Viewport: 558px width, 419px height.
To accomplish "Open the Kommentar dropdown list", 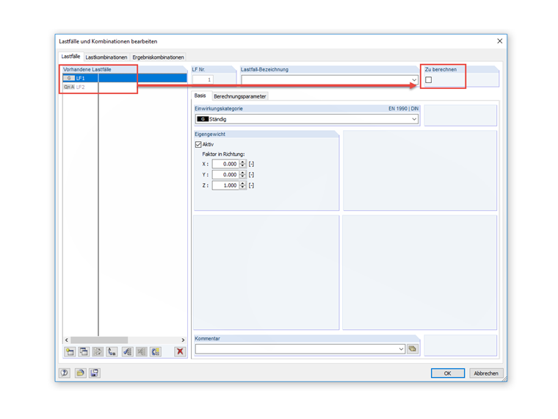I will (401, 349).
